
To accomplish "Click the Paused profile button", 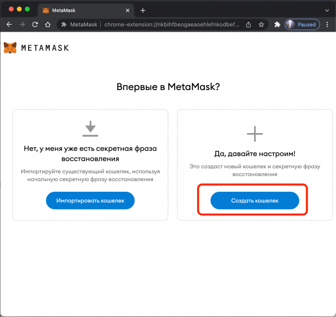I will [302, 25].
